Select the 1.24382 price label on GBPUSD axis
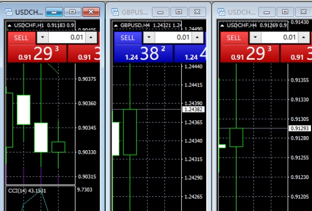 (193, 109)
